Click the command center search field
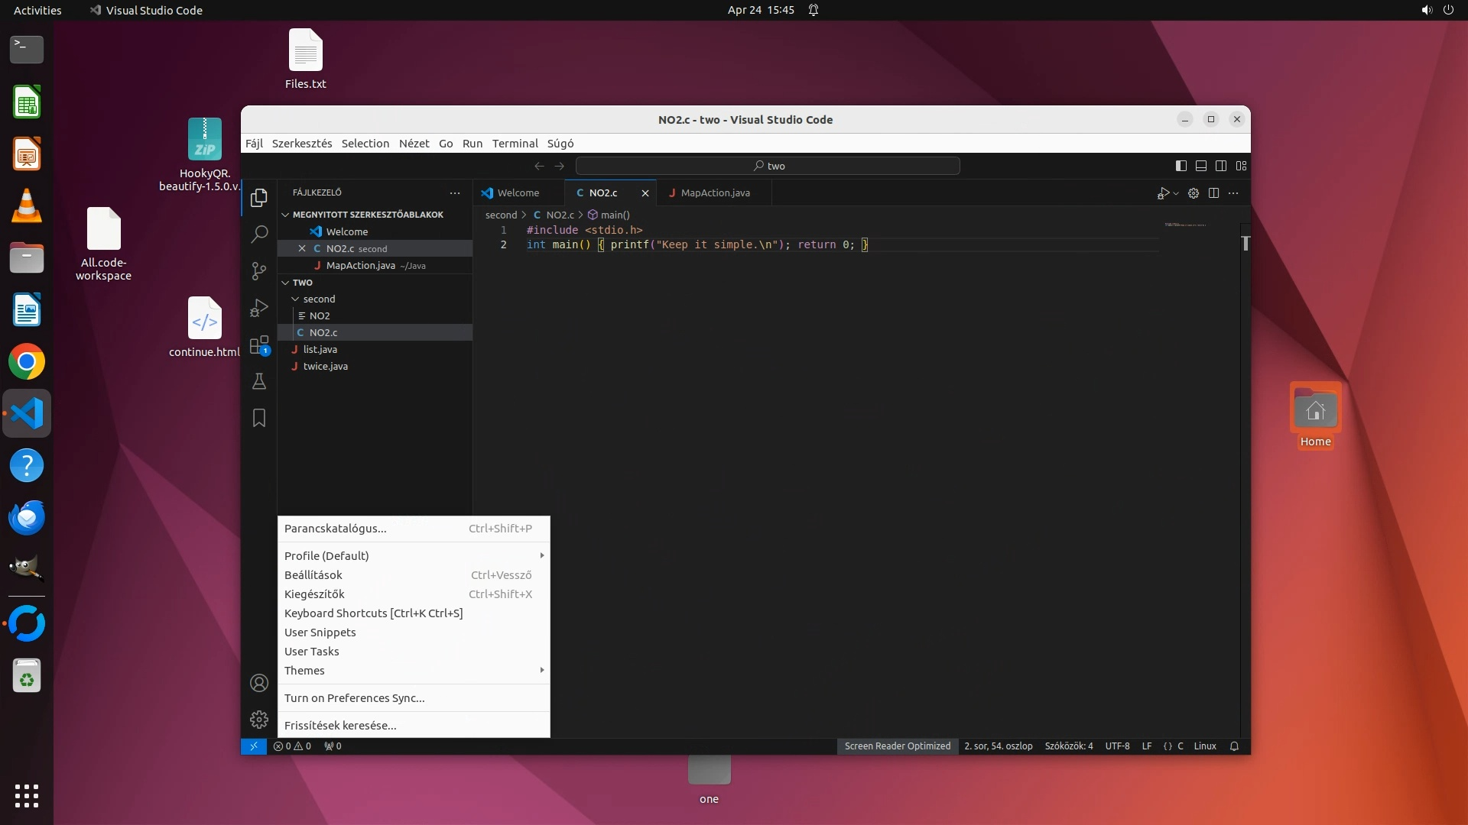 [768, 166]
